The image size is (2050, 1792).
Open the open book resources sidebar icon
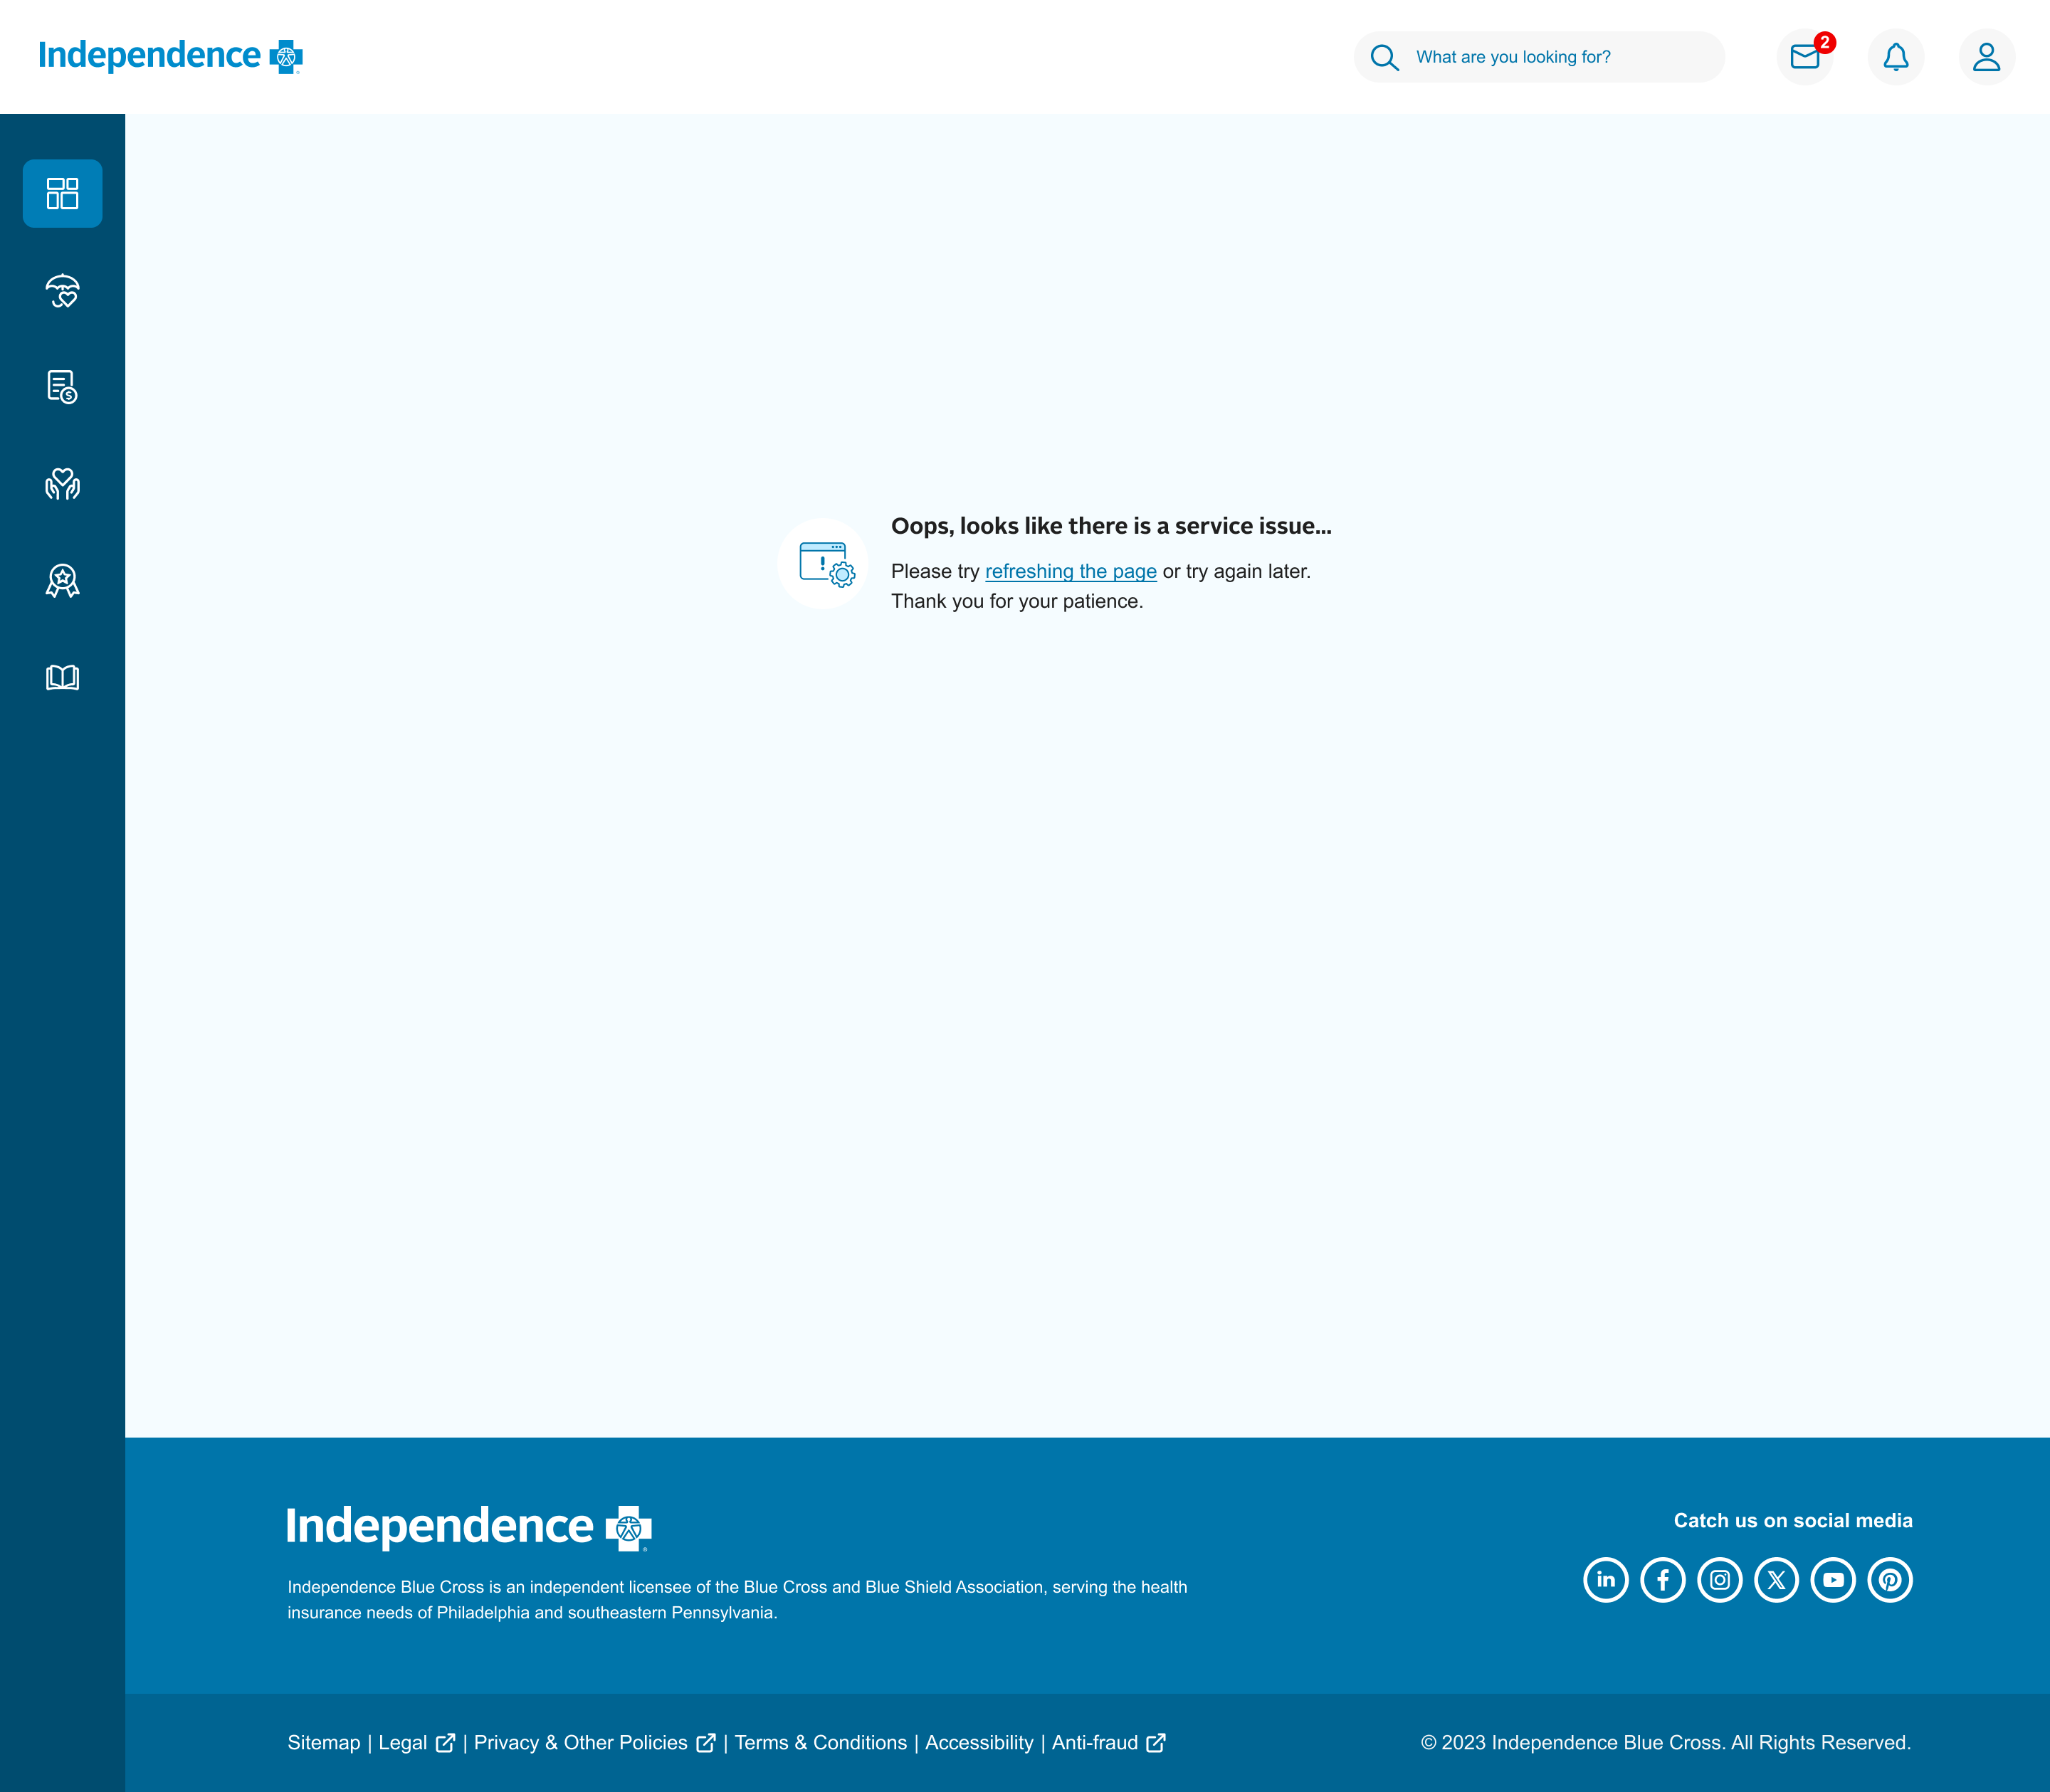coord(62,677)
